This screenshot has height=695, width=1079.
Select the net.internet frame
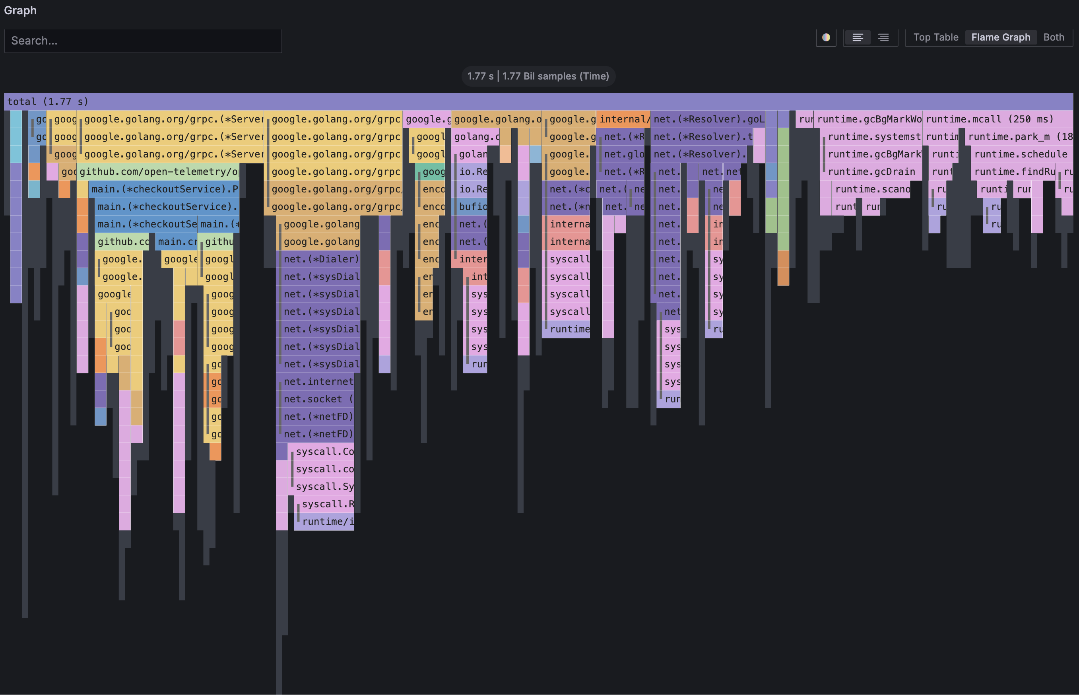click(317, 382)
